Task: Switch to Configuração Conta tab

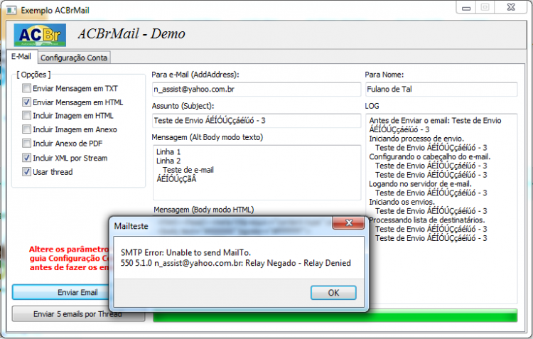Action: click(x=74, y=58)
